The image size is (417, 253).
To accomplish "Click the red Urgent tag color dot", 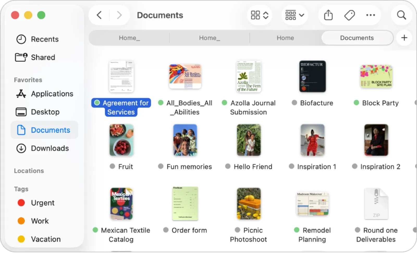I will [21, 203].
